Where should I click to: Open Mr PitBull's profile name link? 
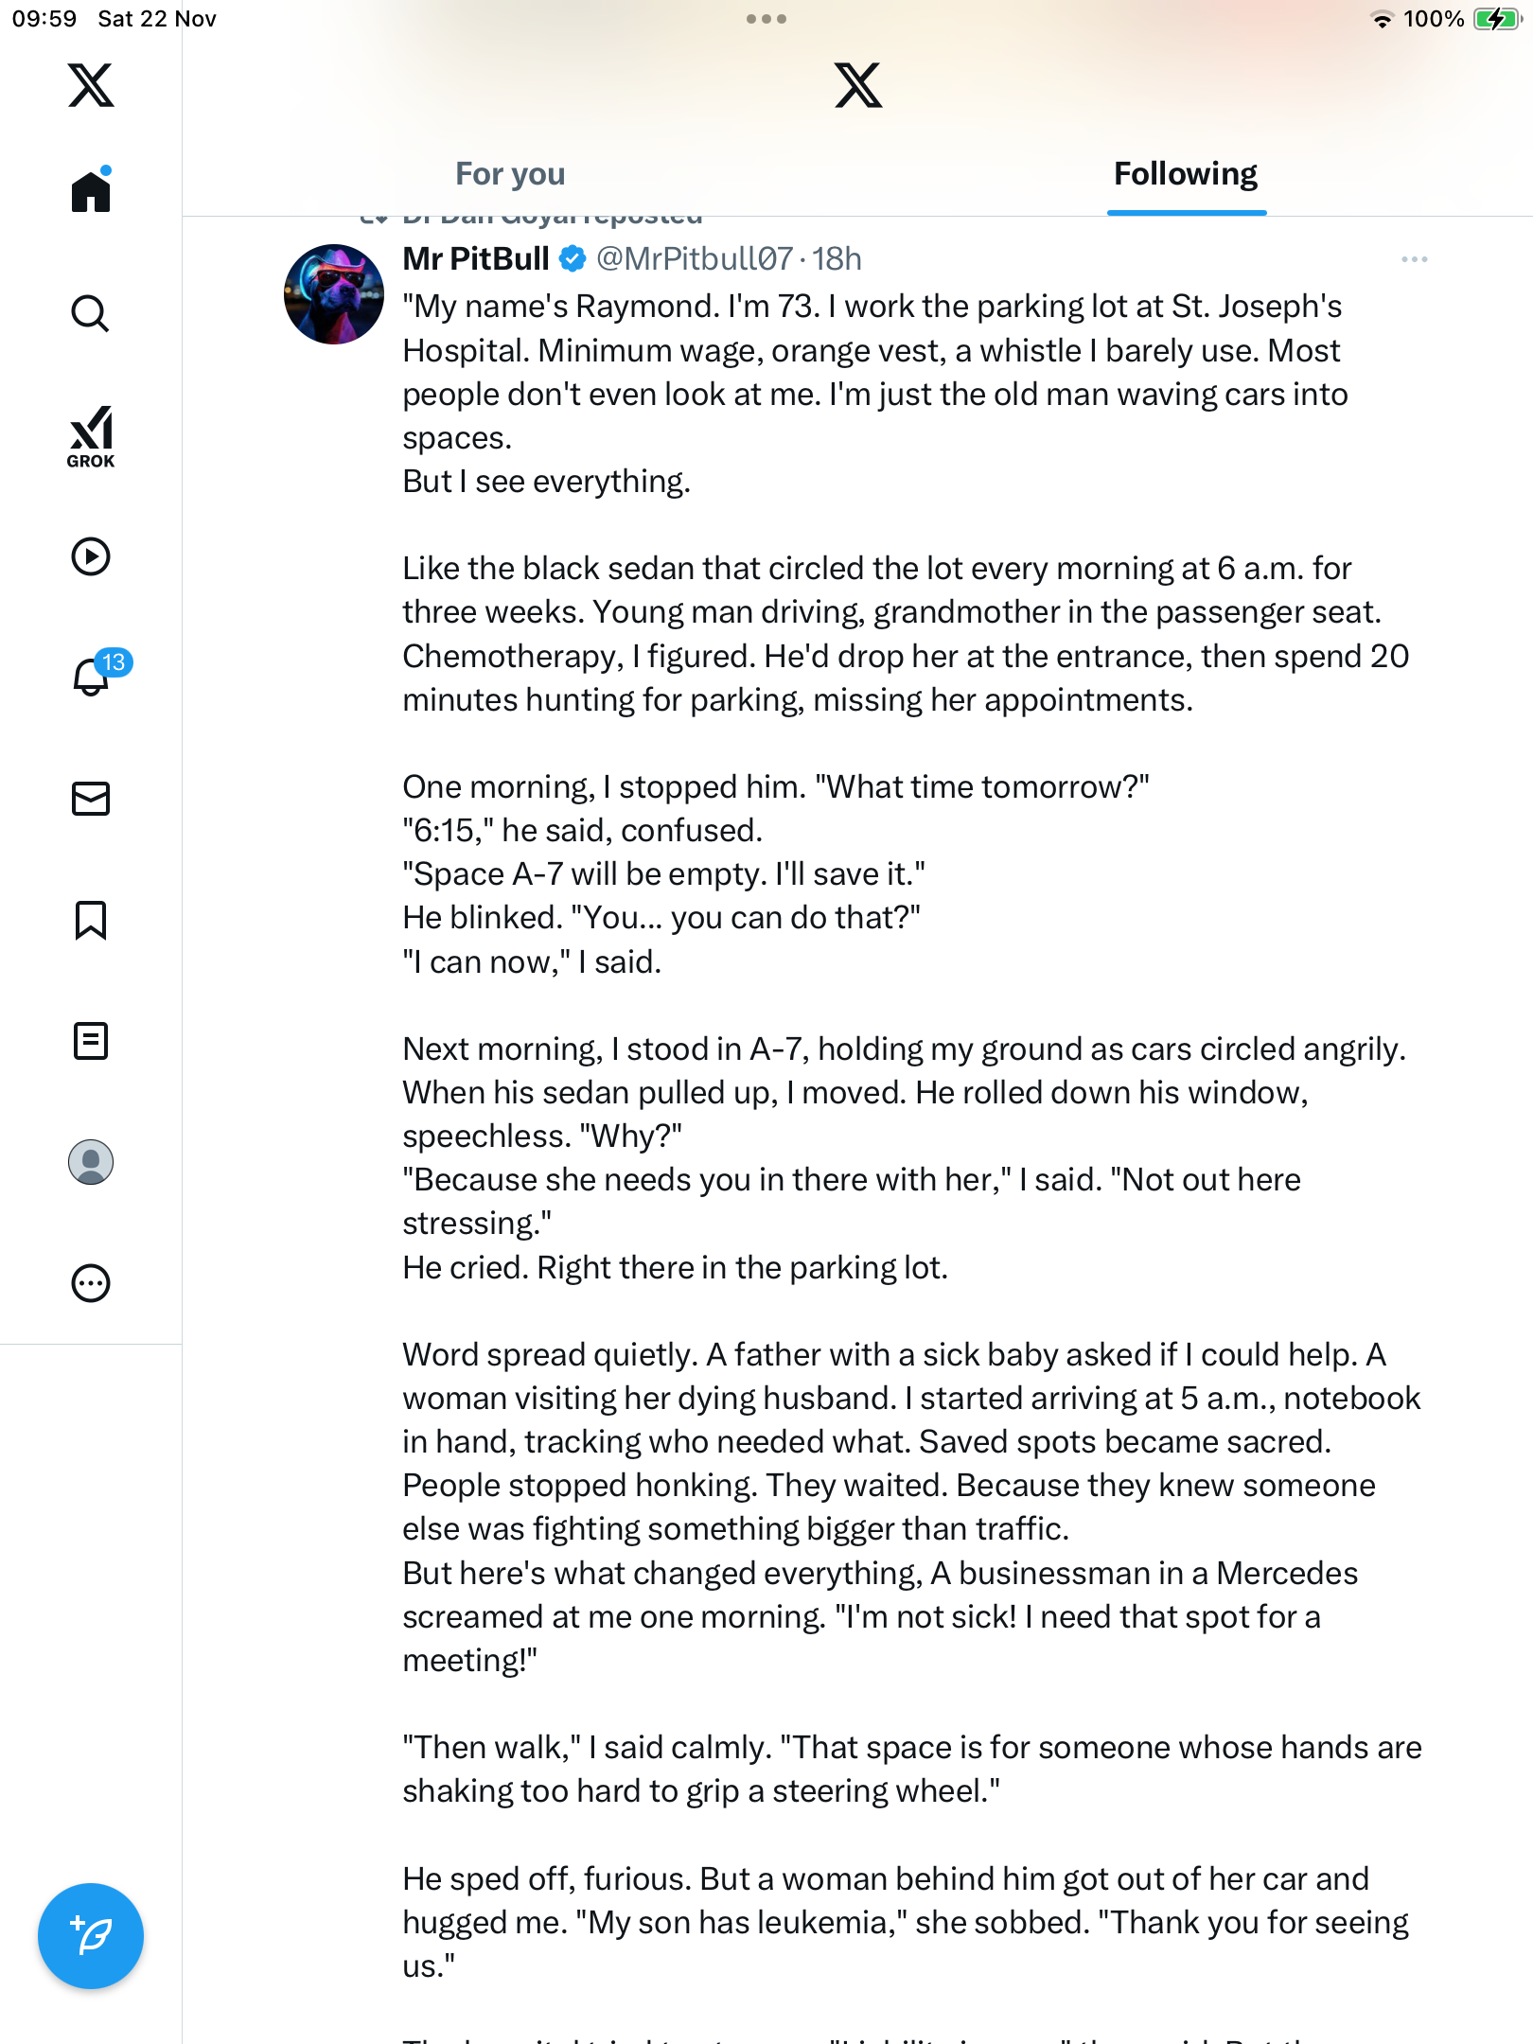point(475,258)
